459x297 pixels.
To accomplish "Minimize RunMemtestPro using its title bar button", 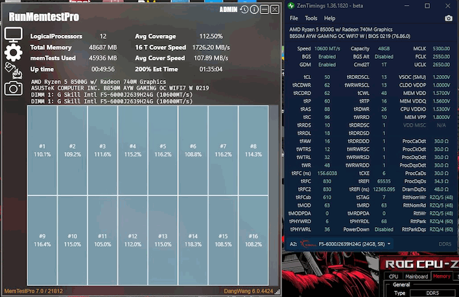I will (x=265, y=10).
